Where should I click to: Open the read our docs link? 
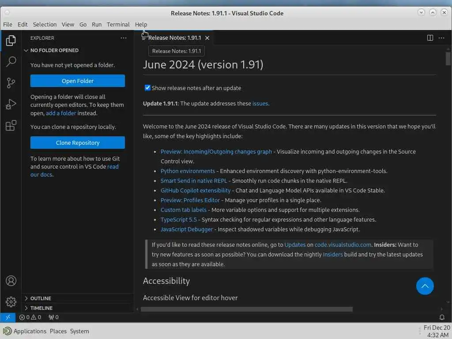[74, 170]
